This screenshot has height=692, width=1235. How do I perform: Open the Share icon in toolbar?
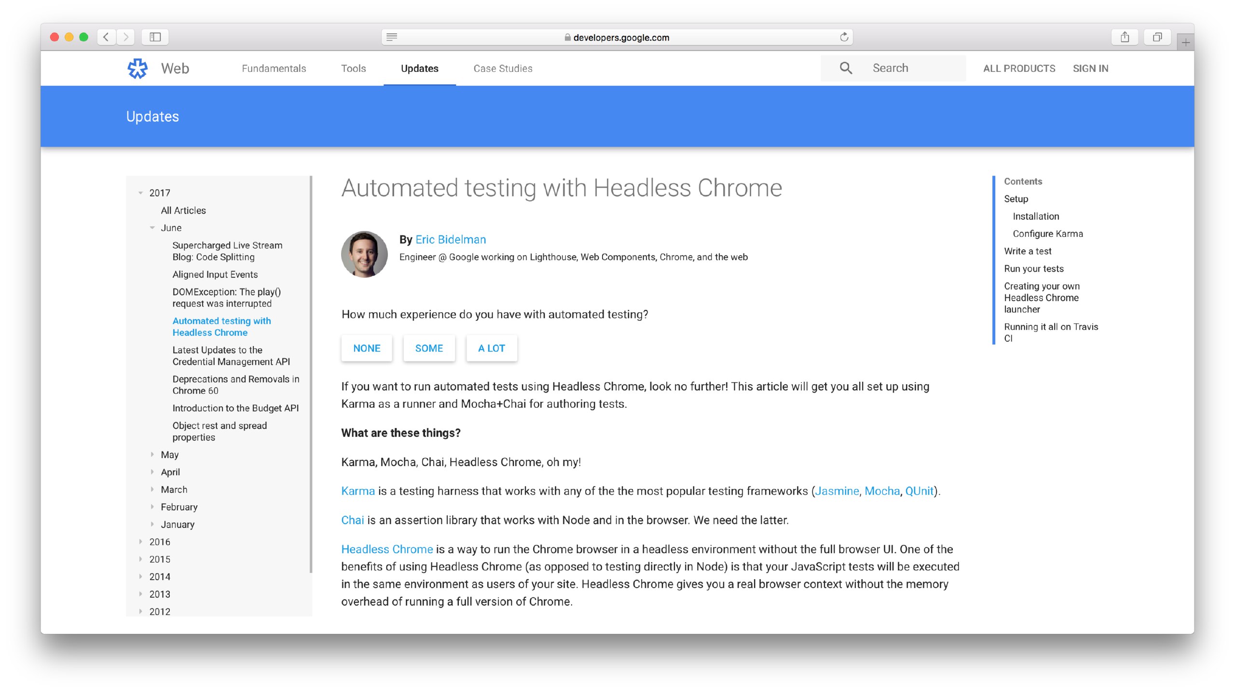(1125, 37)
